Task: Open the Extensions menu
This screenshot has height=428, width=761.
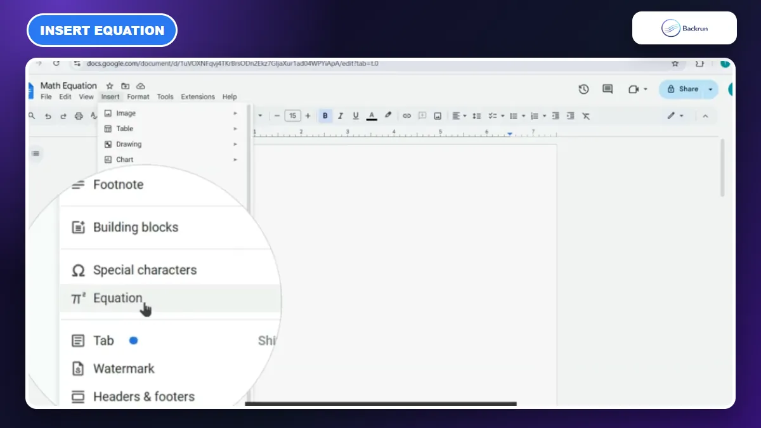Action: pyautogui.click(x=198, y=97)
